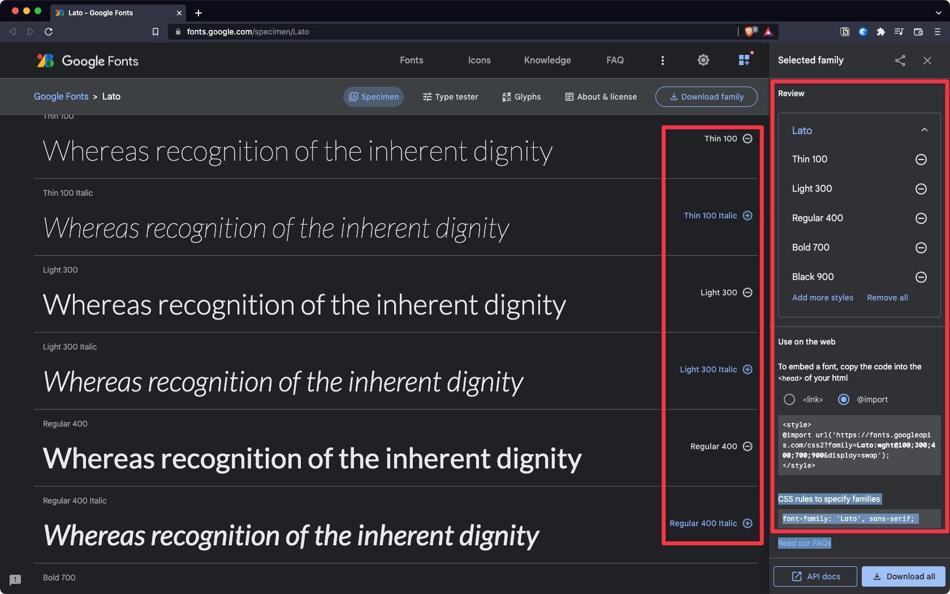Open the Brave wallet icon
Screen dimensions: 950x594
pyautogui.click(x=918, y=32)
